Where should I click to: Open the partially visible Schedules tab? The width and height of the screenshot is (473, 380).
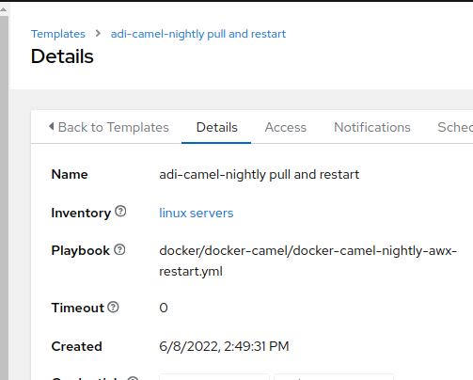pyautogui.click(x=455, y=127)
